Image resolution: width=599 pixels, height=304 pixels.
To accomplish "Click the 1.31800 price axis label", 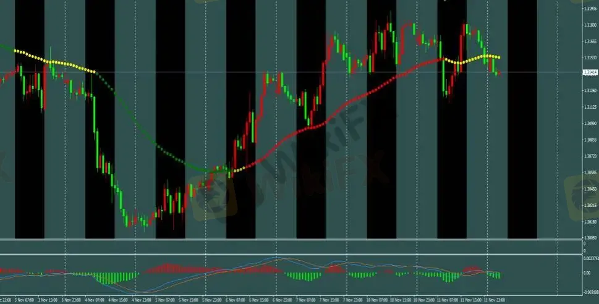I will click(x=591, y=25).
